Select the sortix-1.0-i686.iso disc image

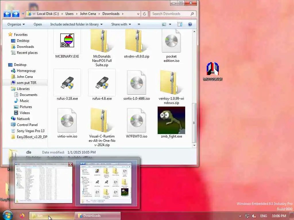pyautogui.click(x=136, y=83)
